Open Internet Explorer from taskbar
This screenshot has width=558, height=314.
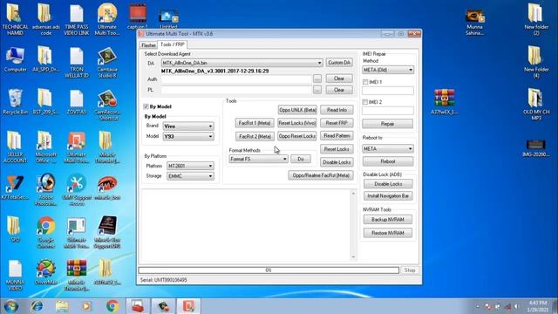(x=37, y=306)
